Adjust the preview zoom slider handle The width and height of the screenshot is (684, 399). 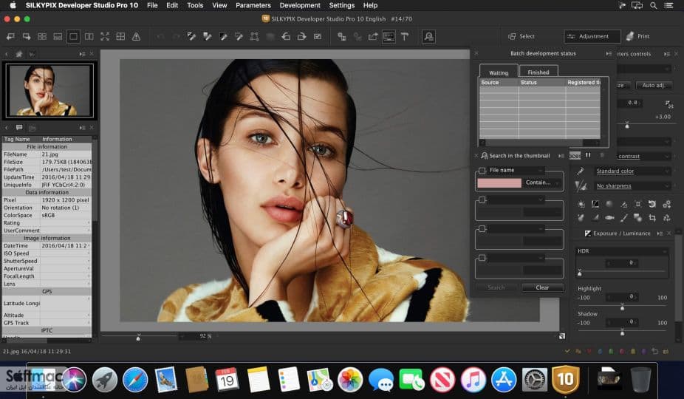click(138, 338)
